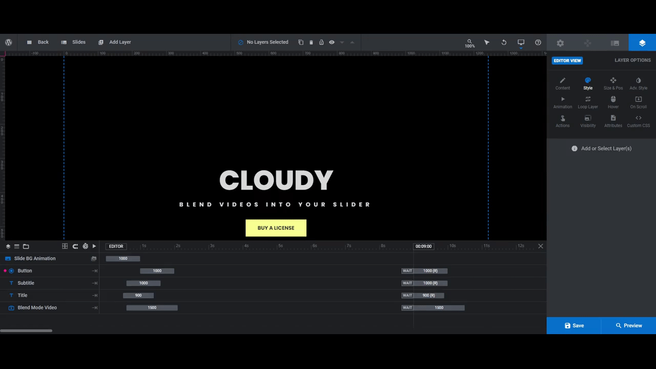Open the slide settings gear icon
The height and width of the screenshot is (369, 656).
[x=560, y=43]
